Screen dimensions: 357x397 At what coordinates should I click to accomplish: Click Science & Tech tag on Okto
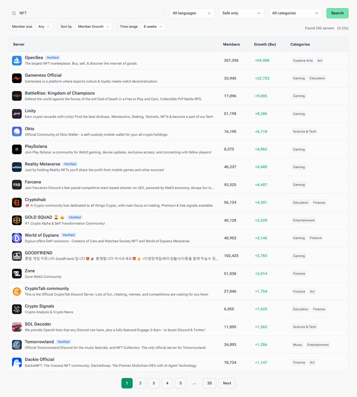pyautogui.click(x=304, y=131)
